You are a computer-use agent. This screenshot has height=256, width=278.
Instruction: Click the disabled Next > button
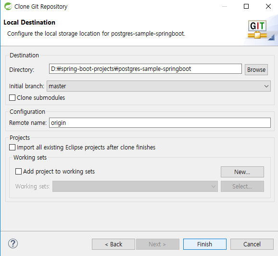pos(158,244)
